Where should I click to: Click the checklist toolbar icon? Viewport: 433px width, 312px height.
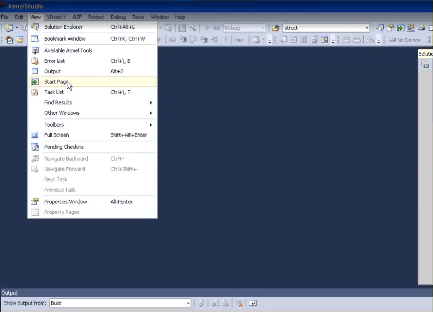(x=9, y=40)
